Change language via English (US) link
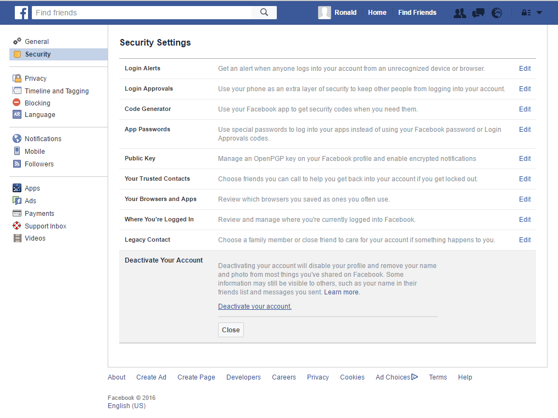The image size is (558, 418). [x=127, y=405]
